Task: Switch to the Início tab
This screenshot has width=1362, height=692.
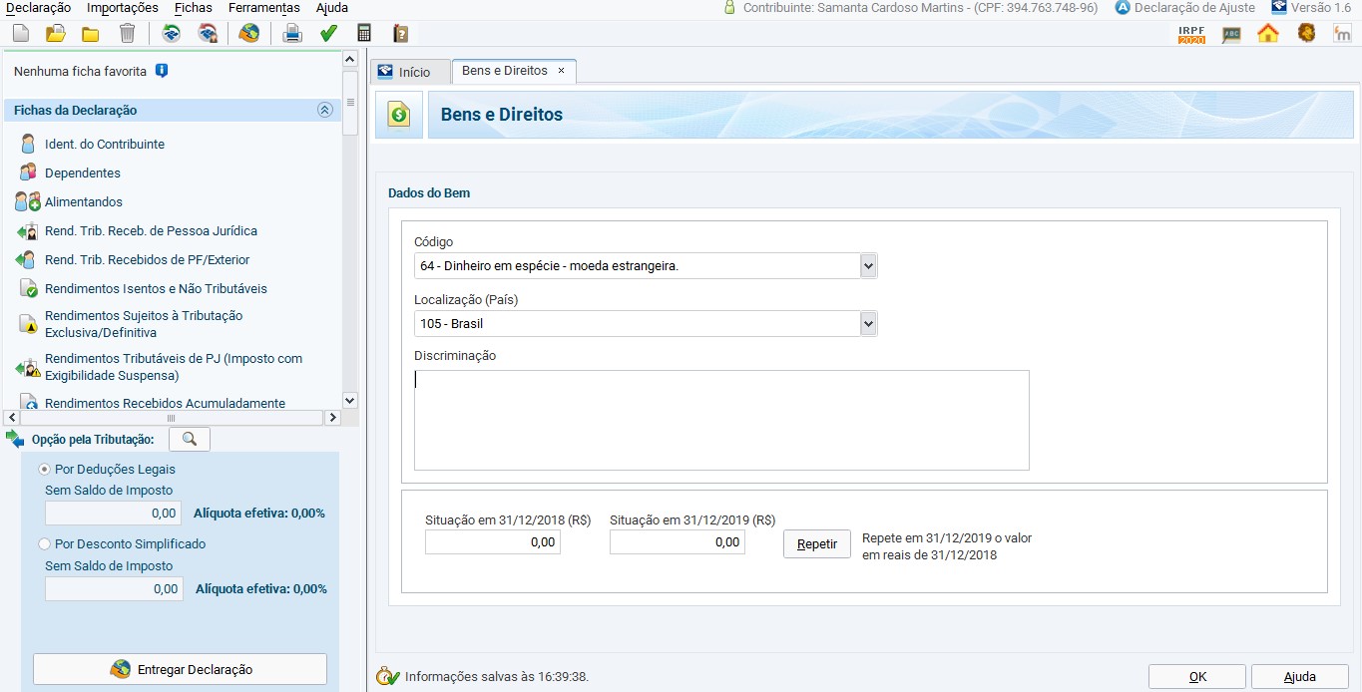Action: click(410, 72)
